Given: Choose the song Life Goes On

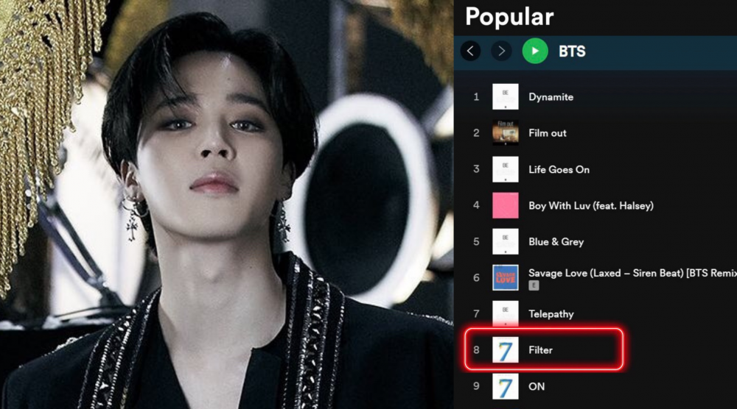Looking at the screenshot, I should click(559, 169).
